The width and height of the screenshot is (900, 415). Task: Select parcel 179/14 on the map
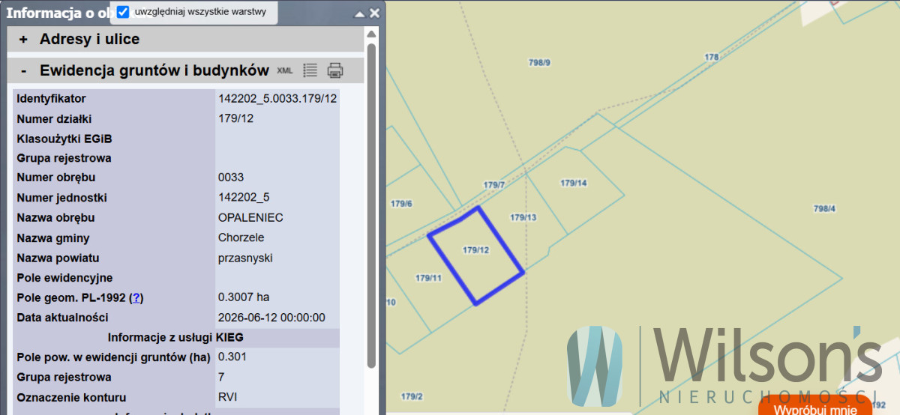[574, 183]
